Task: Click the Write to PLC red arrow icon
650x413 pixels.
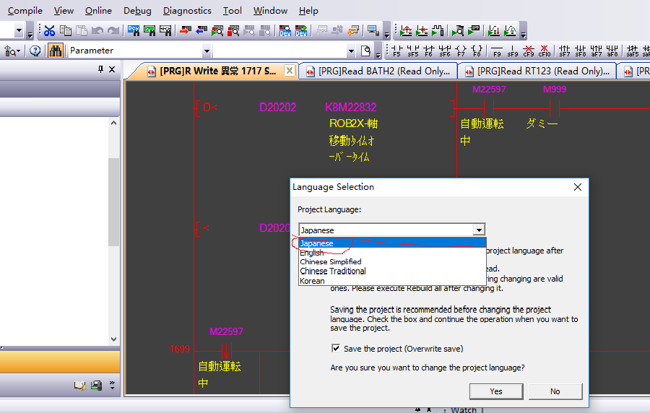Action: pos(185,30)
